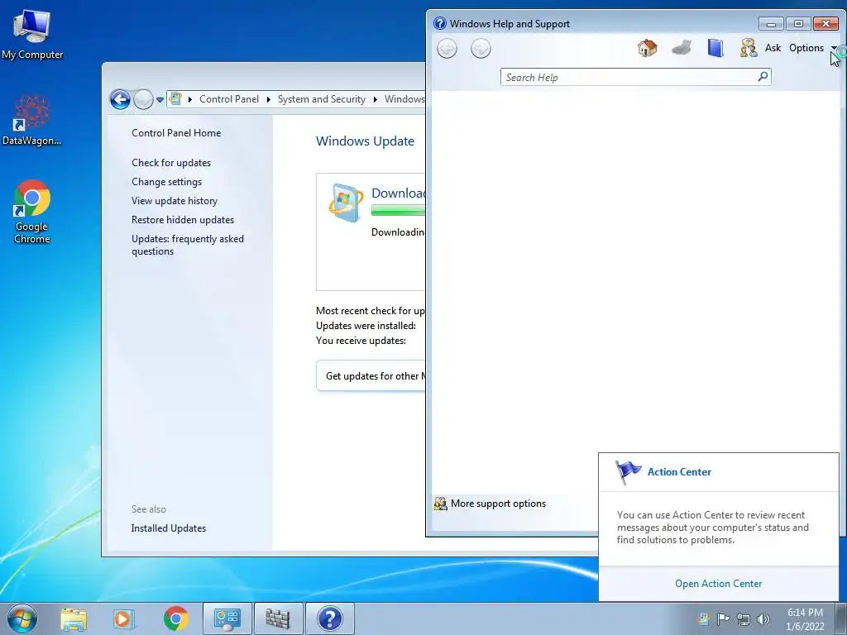Open Installed Updates link
This screenshot has height=635, width=847.
click(x=169, y=528)
